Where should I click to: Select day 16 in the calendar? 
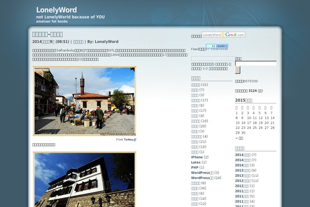[243, 123]
